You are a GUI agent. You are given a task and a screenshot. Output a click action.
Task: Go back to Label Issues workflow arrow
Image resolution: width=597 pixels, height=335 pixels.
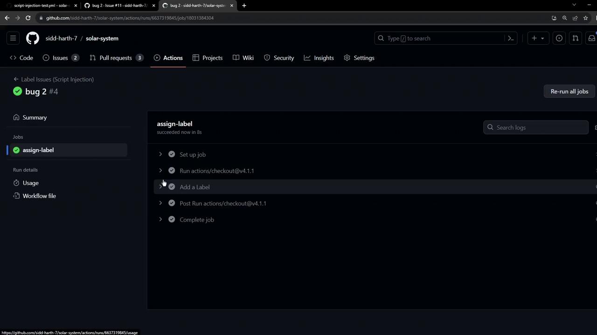pyautogui.click(x=16, y=79)
